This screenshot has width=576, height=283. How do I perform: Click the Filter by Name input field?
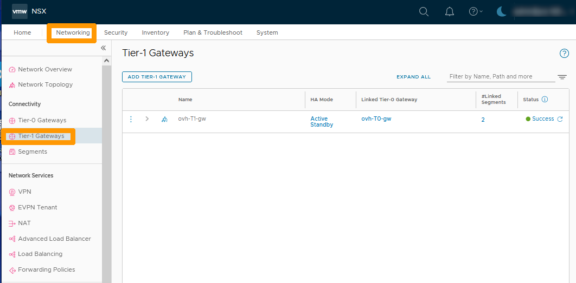pyautogui.click(x=501, y=77)
